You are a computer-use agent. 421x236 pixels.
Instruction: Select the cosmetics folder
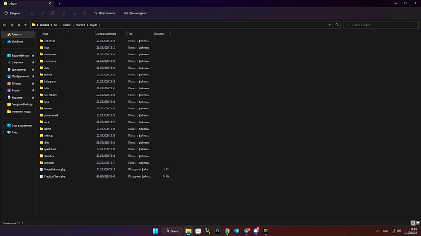click(48, 61)
